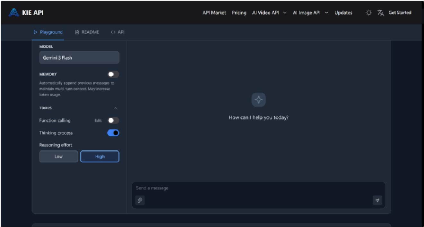The width and height of the screenshot is (424, 227).
Task: Click the TOOLS section heading
Action: [x=46, y=108]
